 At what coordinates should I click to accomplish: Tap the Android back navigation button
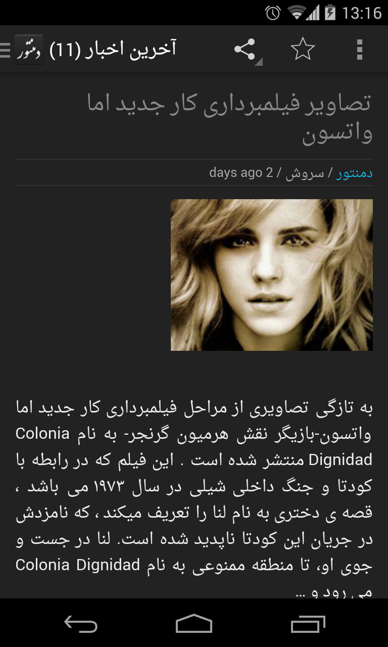point(81,624)
